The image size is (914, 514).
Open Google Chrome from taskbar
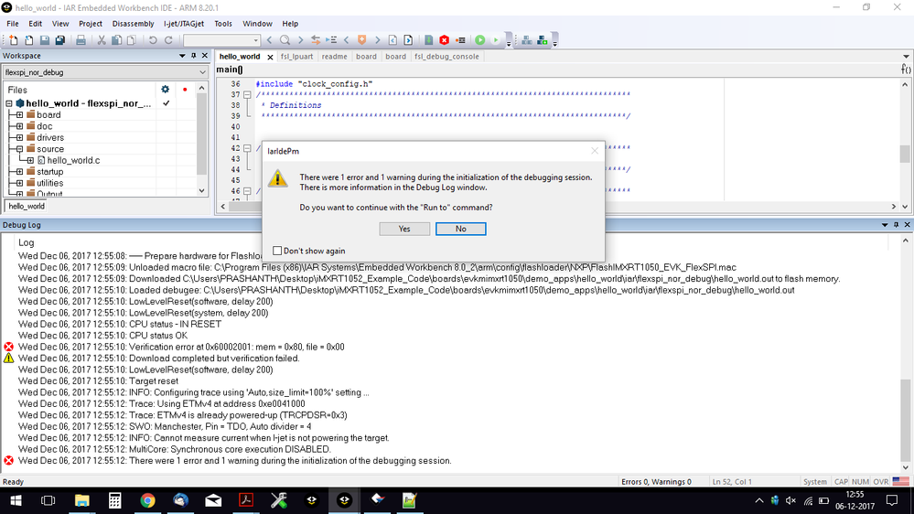(x=147, y=500)
